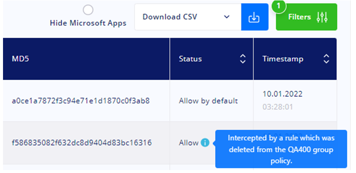Click the Hide Microsoft Apps label
This screenshot has width=356, height=173.
pos(88,23)
